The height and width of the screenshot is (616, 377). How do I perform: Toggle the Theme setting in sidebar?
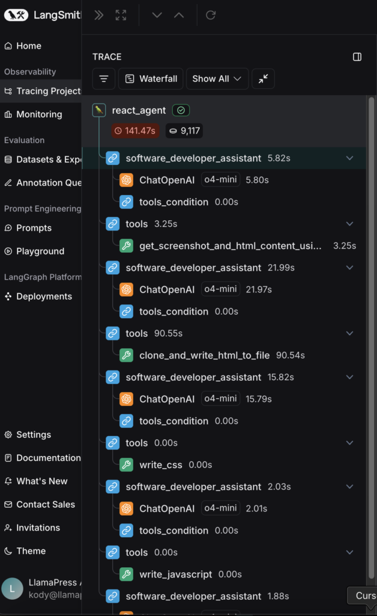coord(31,550)
